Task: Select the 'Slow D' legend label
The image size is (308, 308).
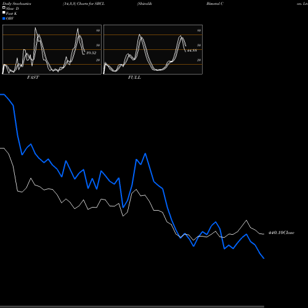Action: (x=12, y=9)
